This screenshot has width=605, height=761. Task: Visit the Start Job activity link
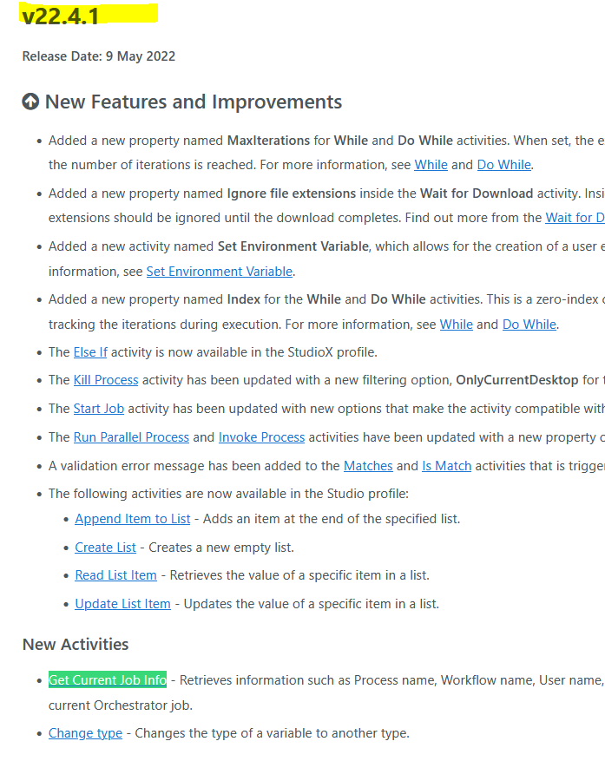click(99, 409)
